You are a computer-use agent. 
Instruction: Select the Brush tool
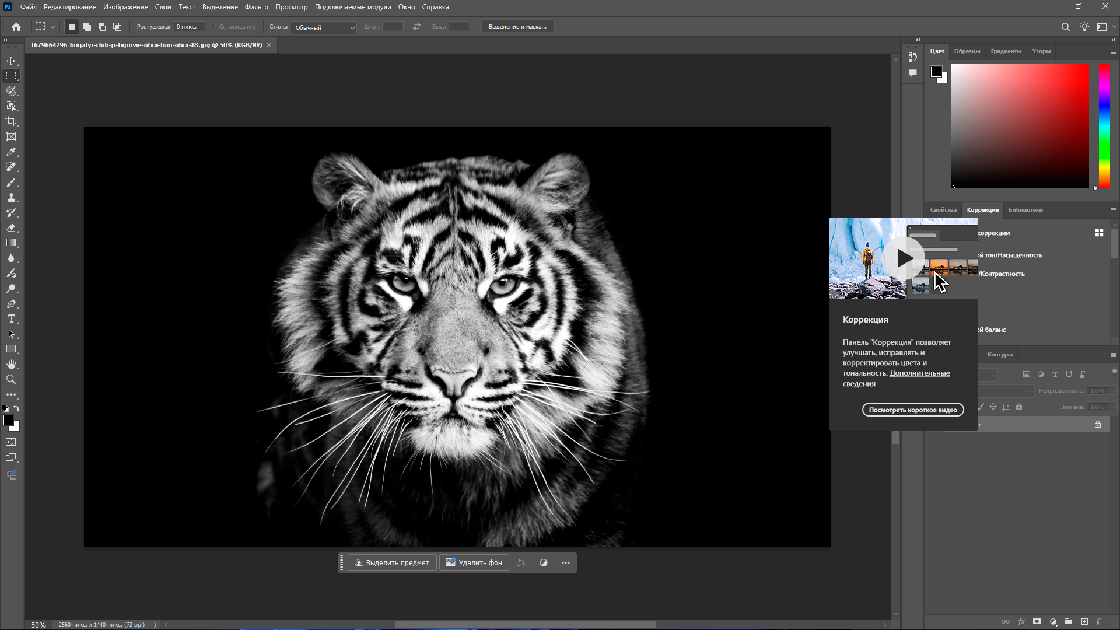click(x=11, y=183)
